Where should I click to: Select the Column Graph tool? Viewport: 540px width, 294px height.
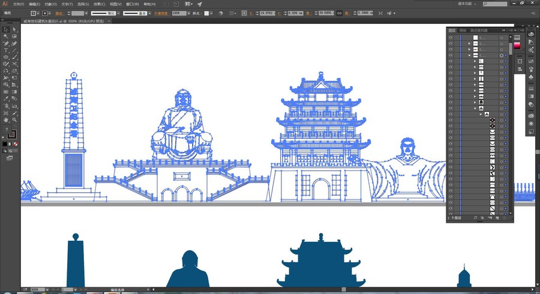[x=14, y=106]
